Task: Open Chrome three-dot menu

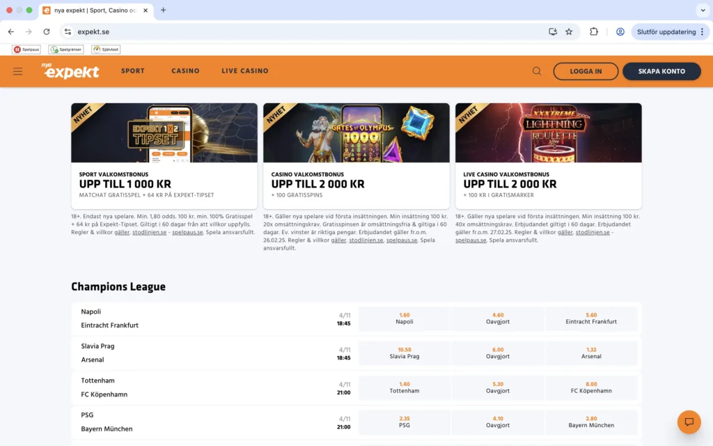Action: coord(703,32)
